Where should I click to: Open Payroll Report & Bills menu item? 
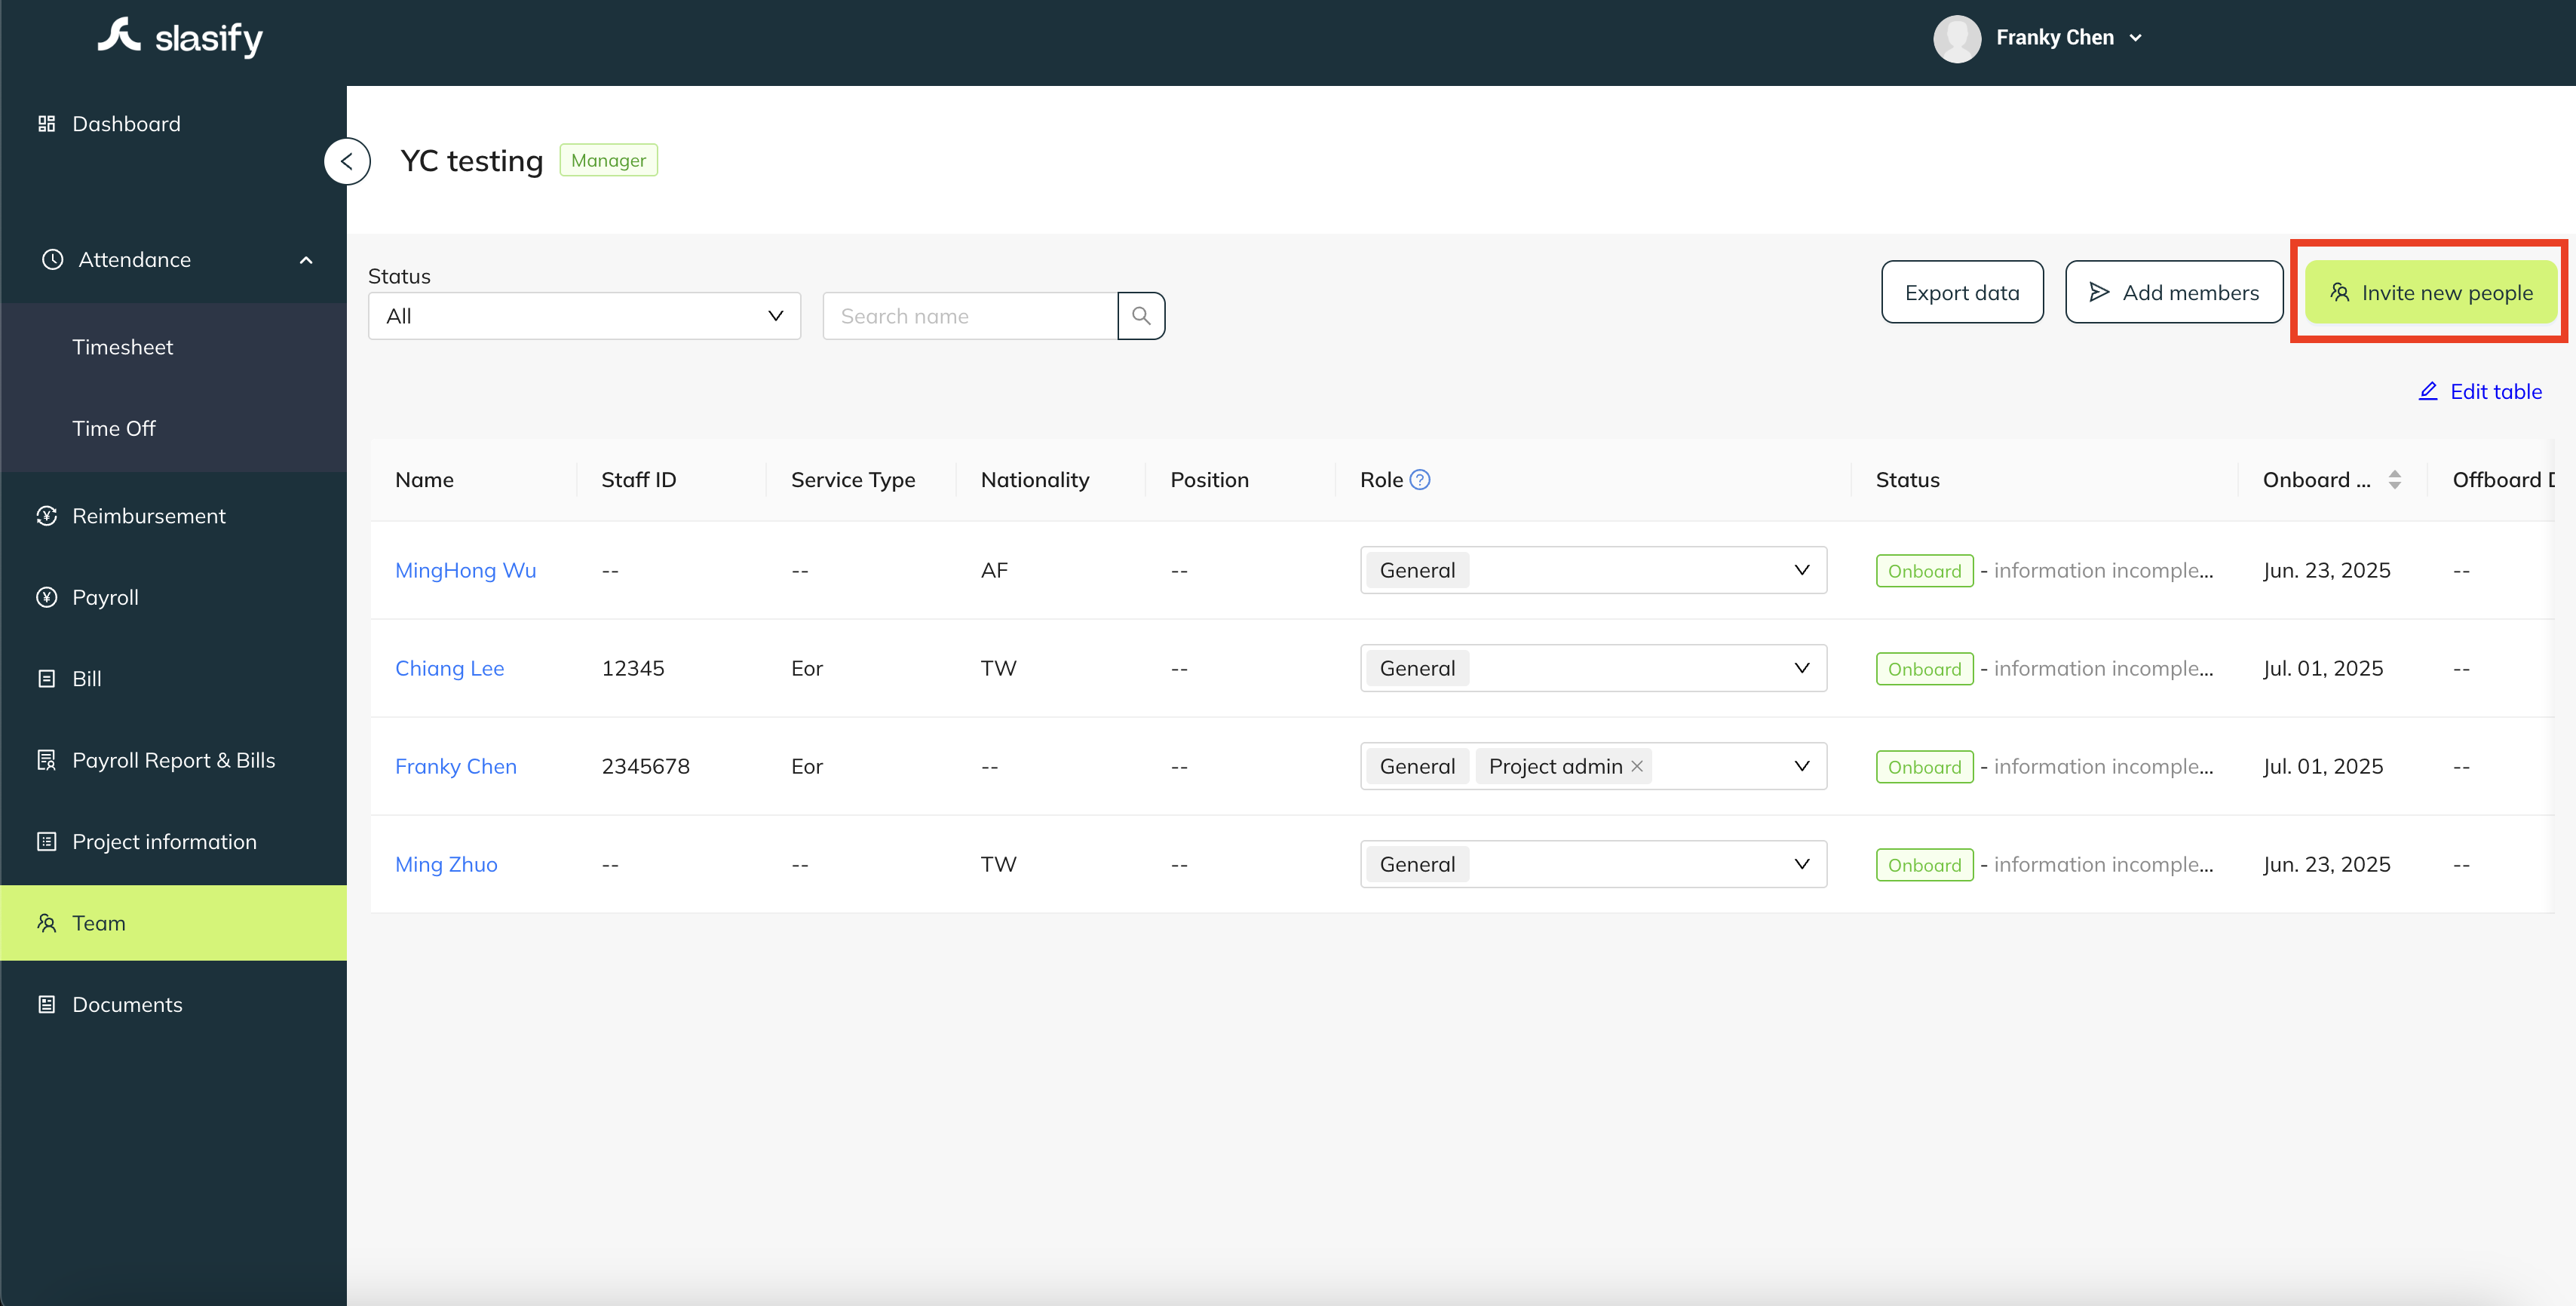[173, 760]
